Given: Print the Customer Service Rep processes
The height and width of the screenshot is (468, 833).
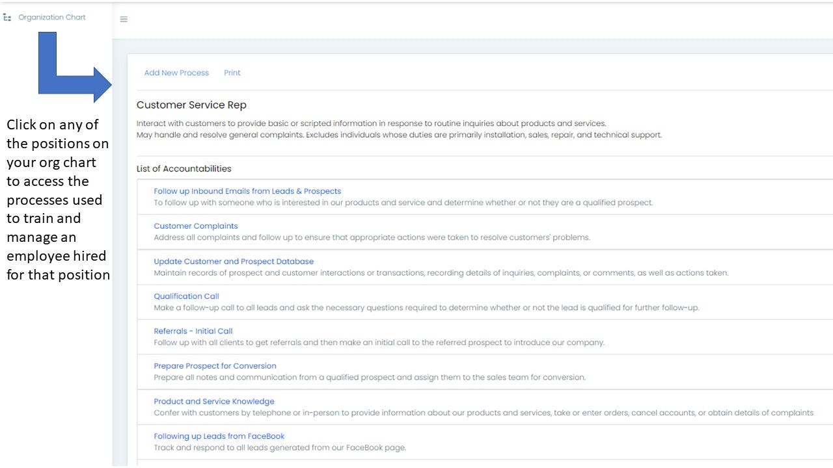Looking at the screenshot, I should coord(232,73).
